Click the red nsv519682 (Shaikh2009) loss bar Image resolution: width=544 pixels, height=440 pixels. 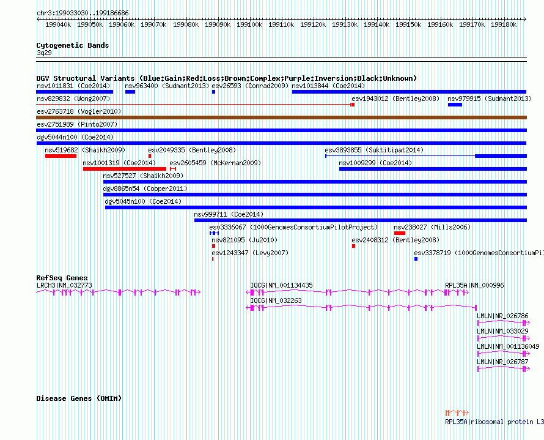(61, 156)
